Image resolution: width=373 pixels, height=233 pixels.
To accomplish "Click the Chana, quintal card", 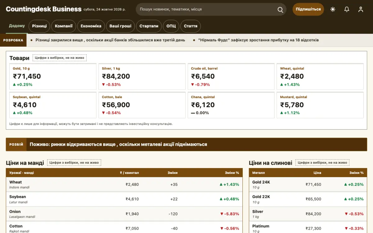I will (231, 105).
